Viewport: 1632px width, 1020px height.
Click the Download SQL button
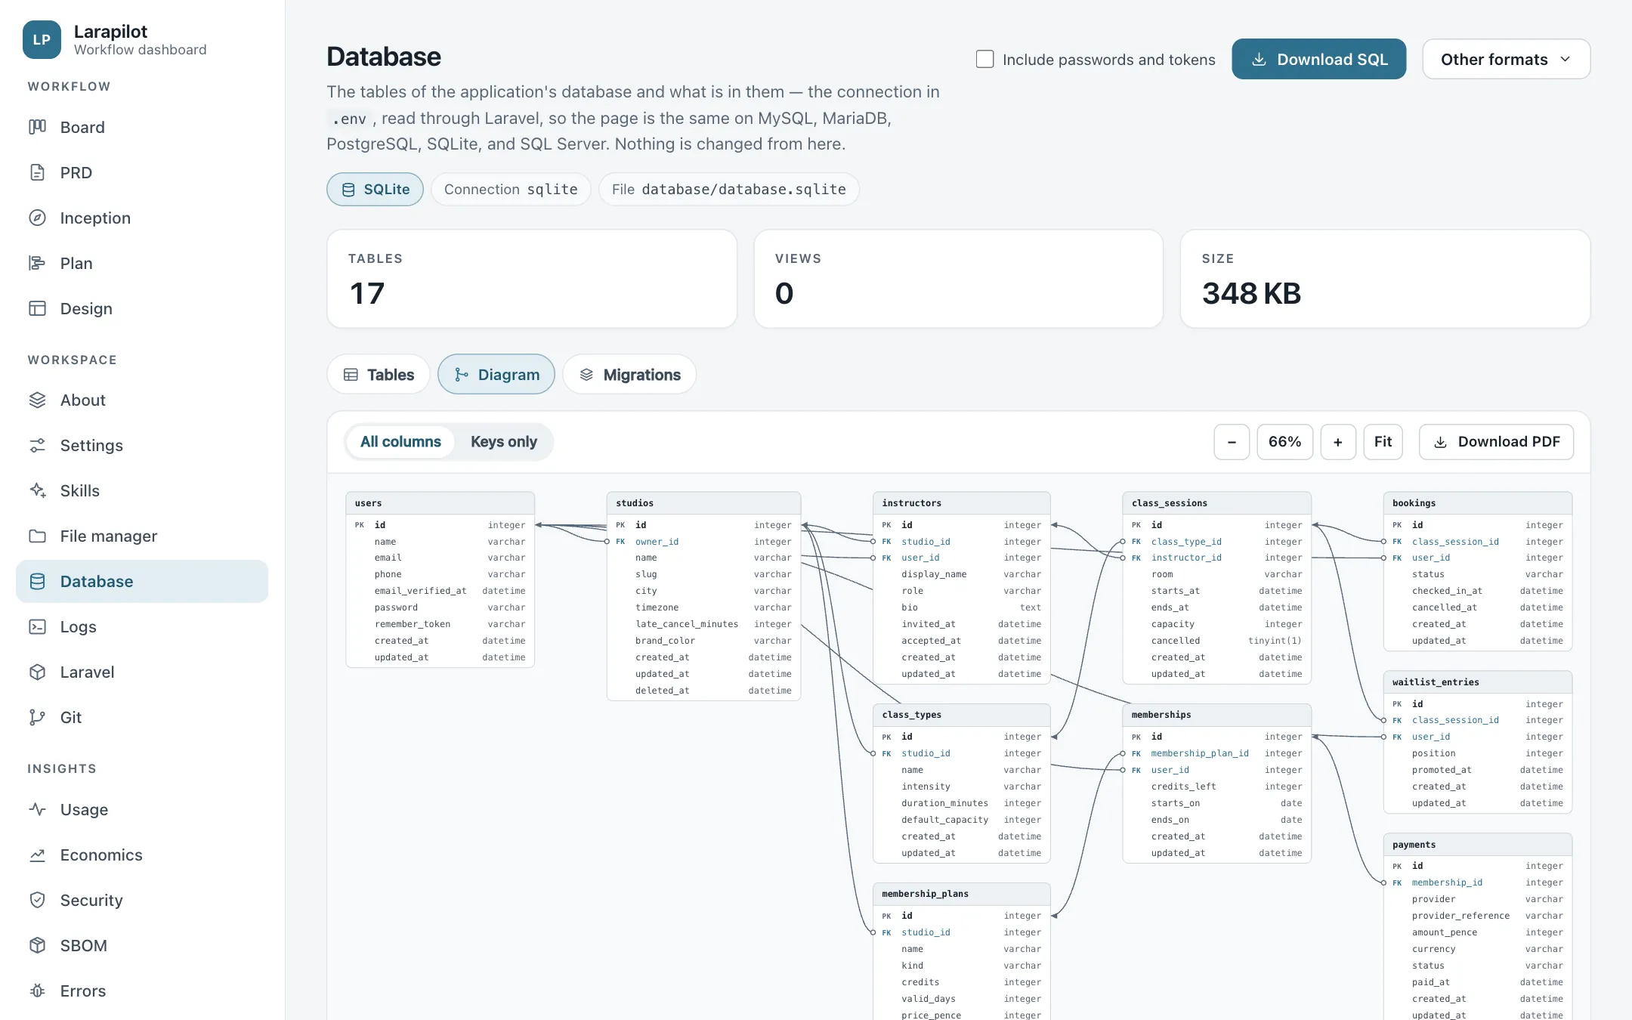click(1318, 59)
